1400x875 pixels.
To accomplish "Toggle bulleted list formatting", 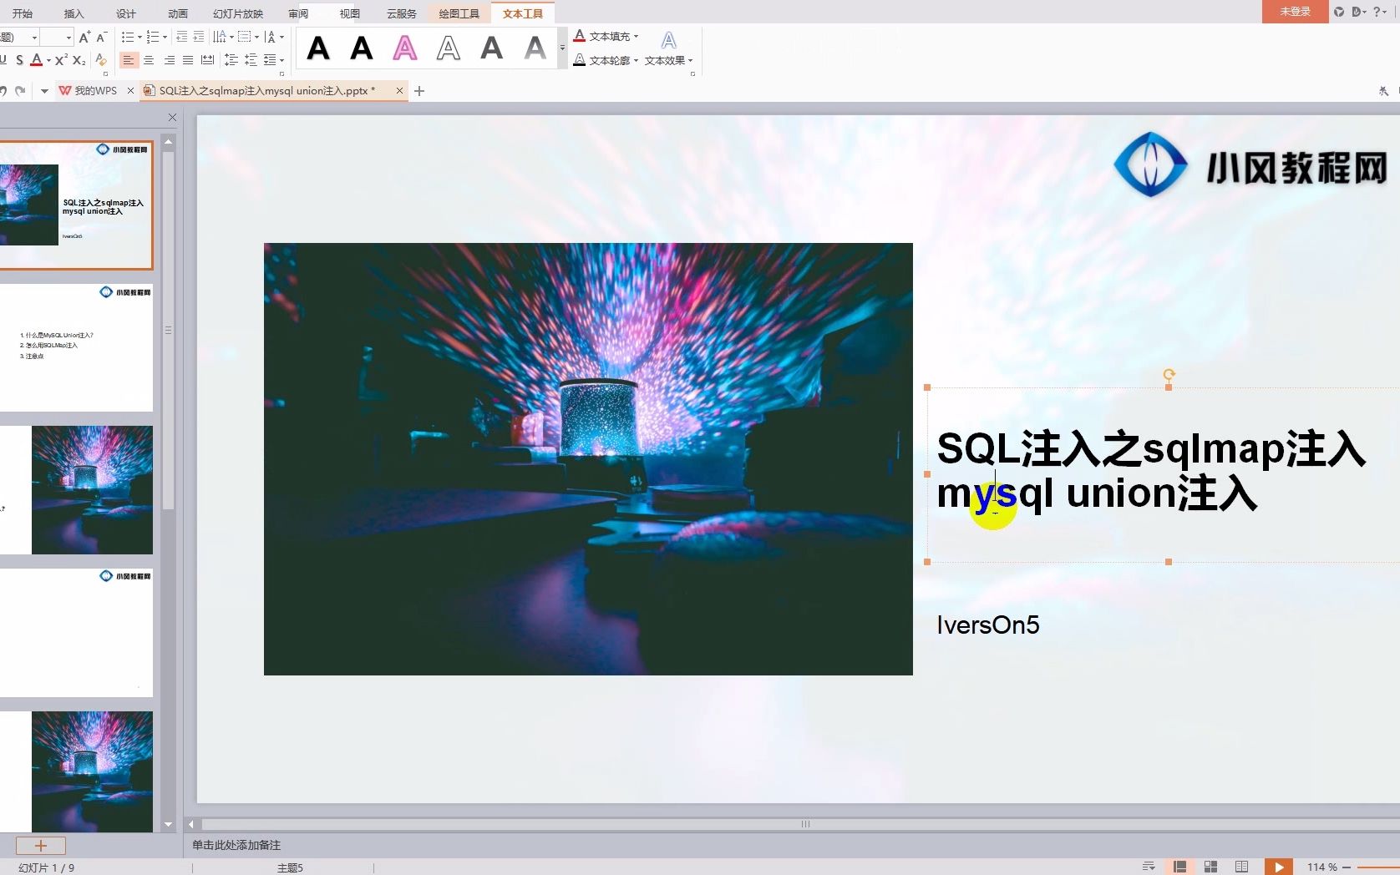I will 127,37.
